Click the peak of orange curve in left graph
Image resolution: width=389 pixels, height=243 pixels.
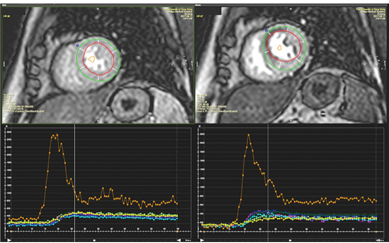coord(55,135)
